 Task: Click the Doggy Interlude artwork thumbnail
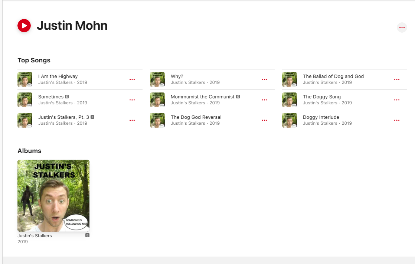290,120
